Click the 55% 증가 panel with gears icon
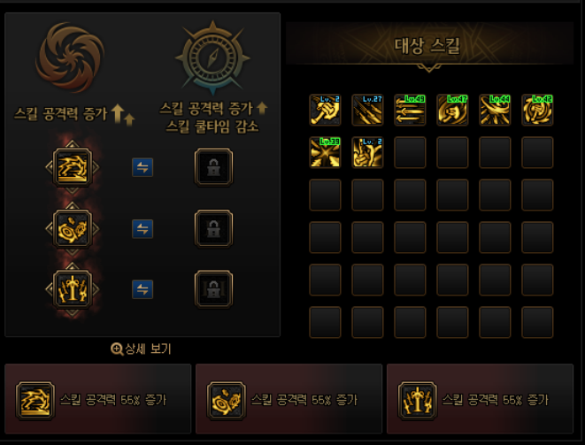This screenshot has width=585, height=445. click(x=289, y=399)
